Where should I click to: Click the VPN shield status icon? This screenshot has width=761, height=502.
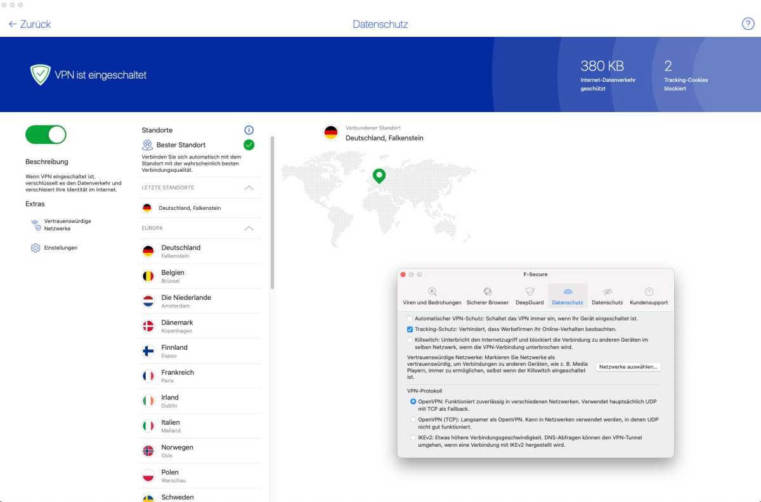(x=41, y=75)
